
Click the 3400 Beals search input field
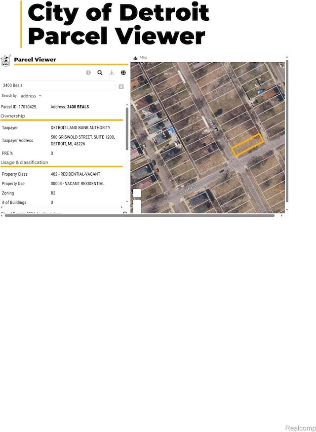(x=58, y=85)
